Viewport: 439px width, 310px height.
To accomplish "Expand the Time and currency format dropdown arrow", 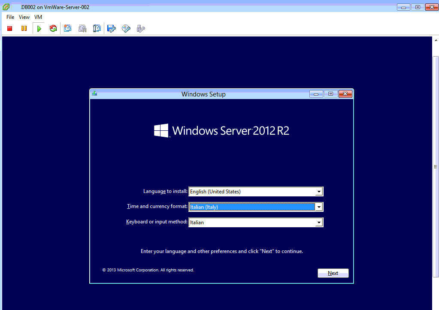I will 318,207.
